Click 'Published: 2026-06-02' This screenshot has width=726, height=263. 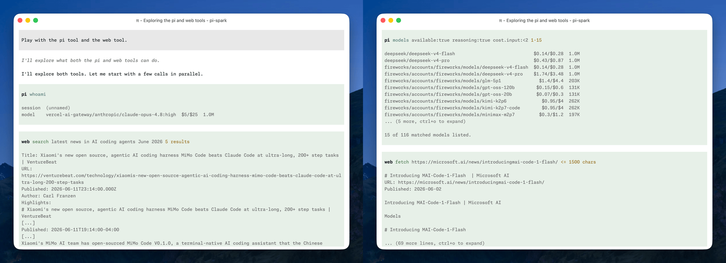(413, 189)
